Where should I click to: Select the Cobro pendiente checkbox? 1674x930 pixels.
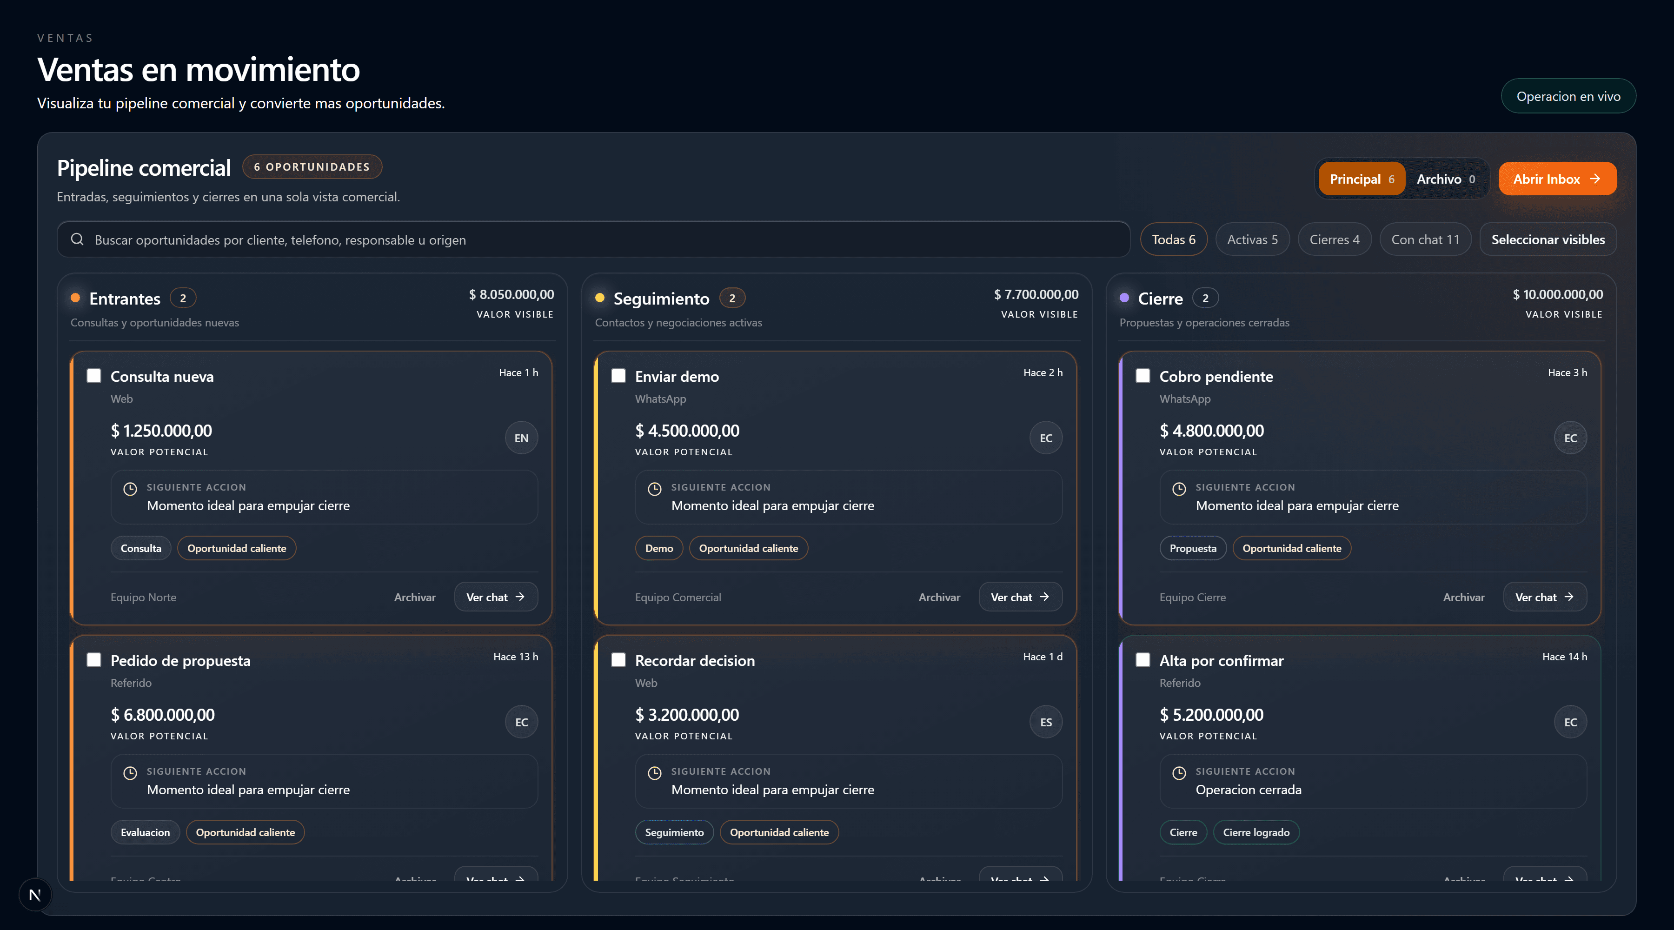[1143, 376]
